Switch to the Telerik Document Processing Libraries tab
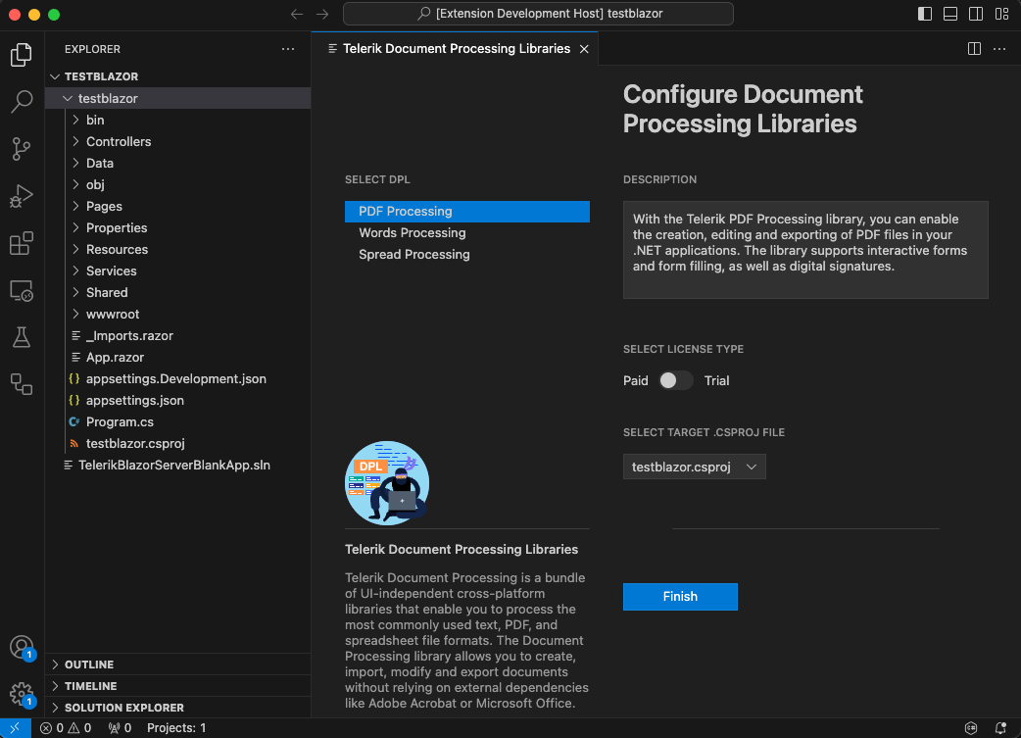The width and height of the screenshot is (1021, 738). (x=456, y=49)
